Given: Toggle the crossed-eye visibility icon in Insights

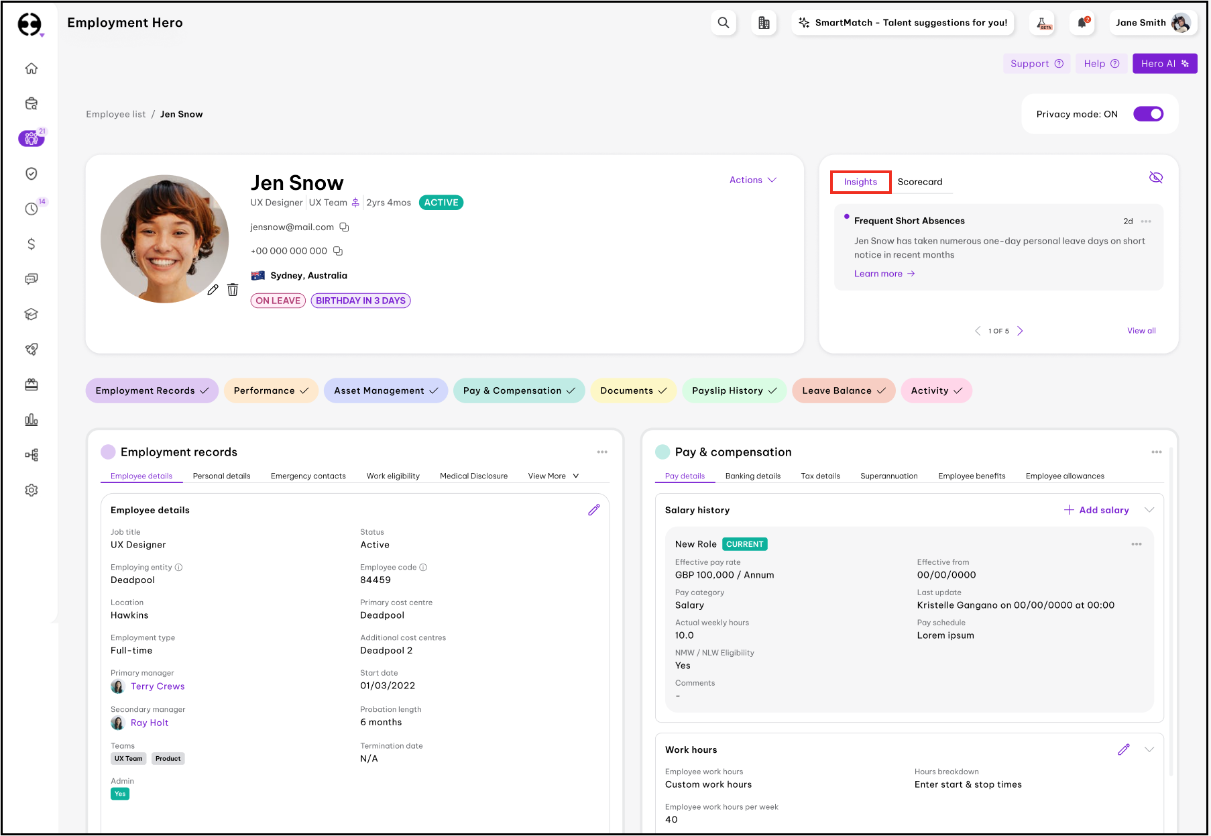Looking at the screenshot, I should 1155,178.
